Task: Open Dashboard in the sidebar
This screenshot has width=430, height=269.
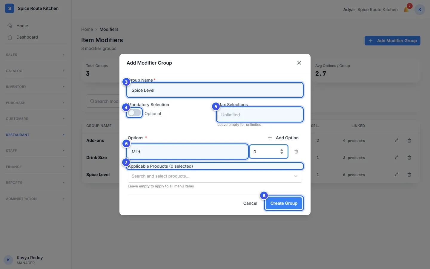Action: click(36, 37)
